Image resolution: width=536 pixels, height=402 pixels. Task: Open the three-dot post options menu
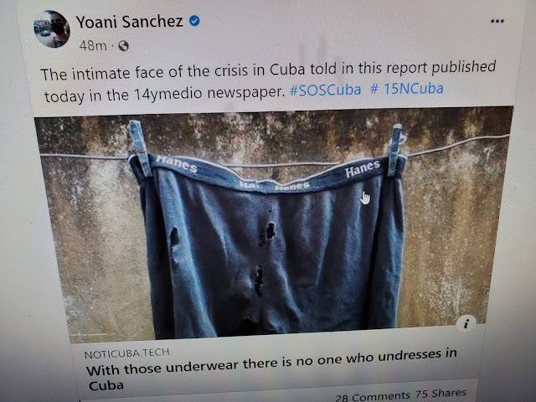pos(497,21)
